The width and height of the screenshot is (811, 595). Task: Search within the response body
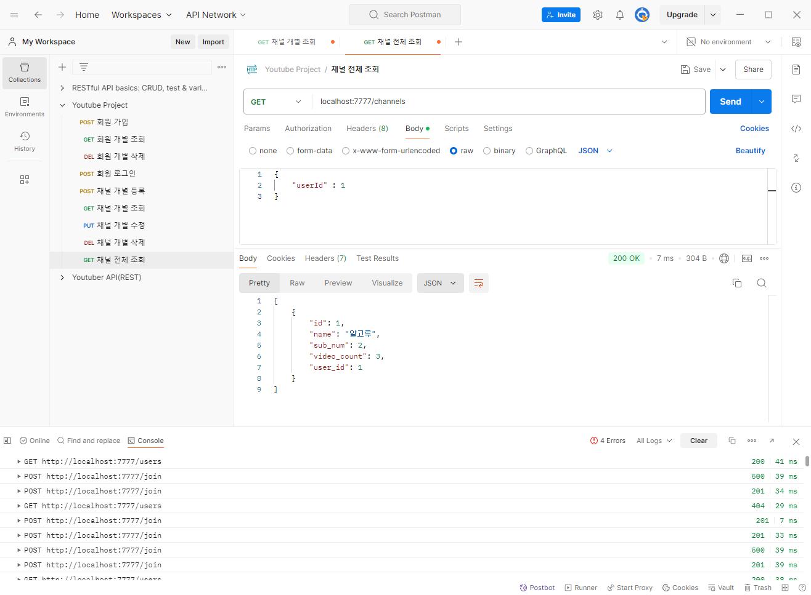coord(762,283)
